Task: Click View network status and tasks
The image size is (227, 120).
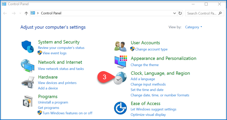Action: pyautogui.click(x=61, y=69)
